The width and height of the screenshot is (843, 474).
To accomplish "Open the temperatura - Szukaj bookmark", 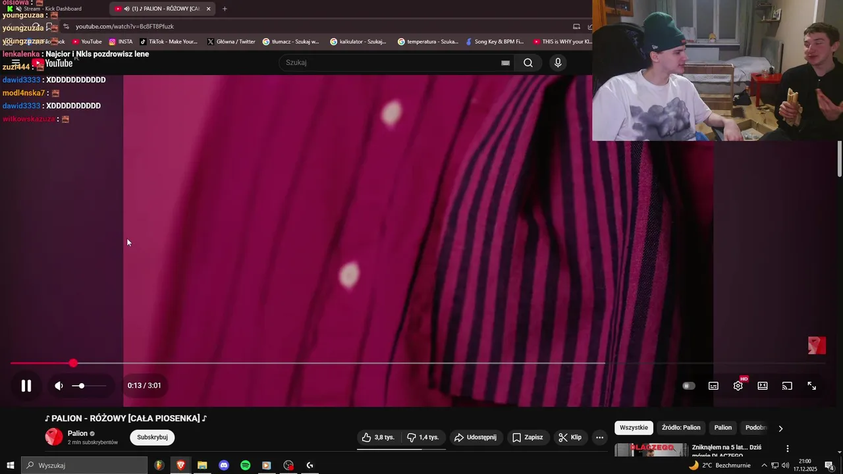I will pos(428,41).
